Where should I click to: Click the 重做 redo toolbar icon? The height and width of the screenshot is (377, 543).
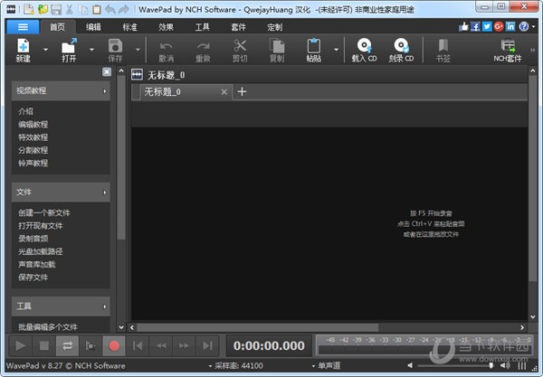click(203, 51)
